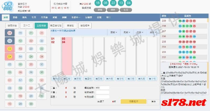Deselect number ball 01 in the grid
210x111 pixels.
(x=10, y=33)
